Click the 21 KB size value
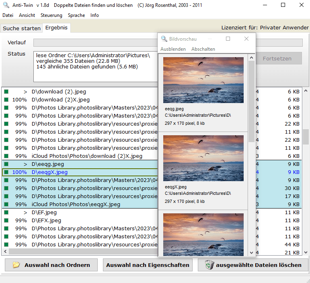Viewport: 310px width, 283px height. 292,252
